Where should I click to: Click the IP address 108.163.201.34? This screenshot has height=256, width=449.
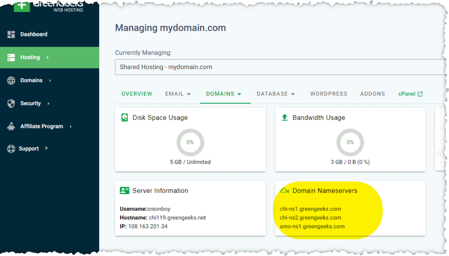(x=148, y=227)
